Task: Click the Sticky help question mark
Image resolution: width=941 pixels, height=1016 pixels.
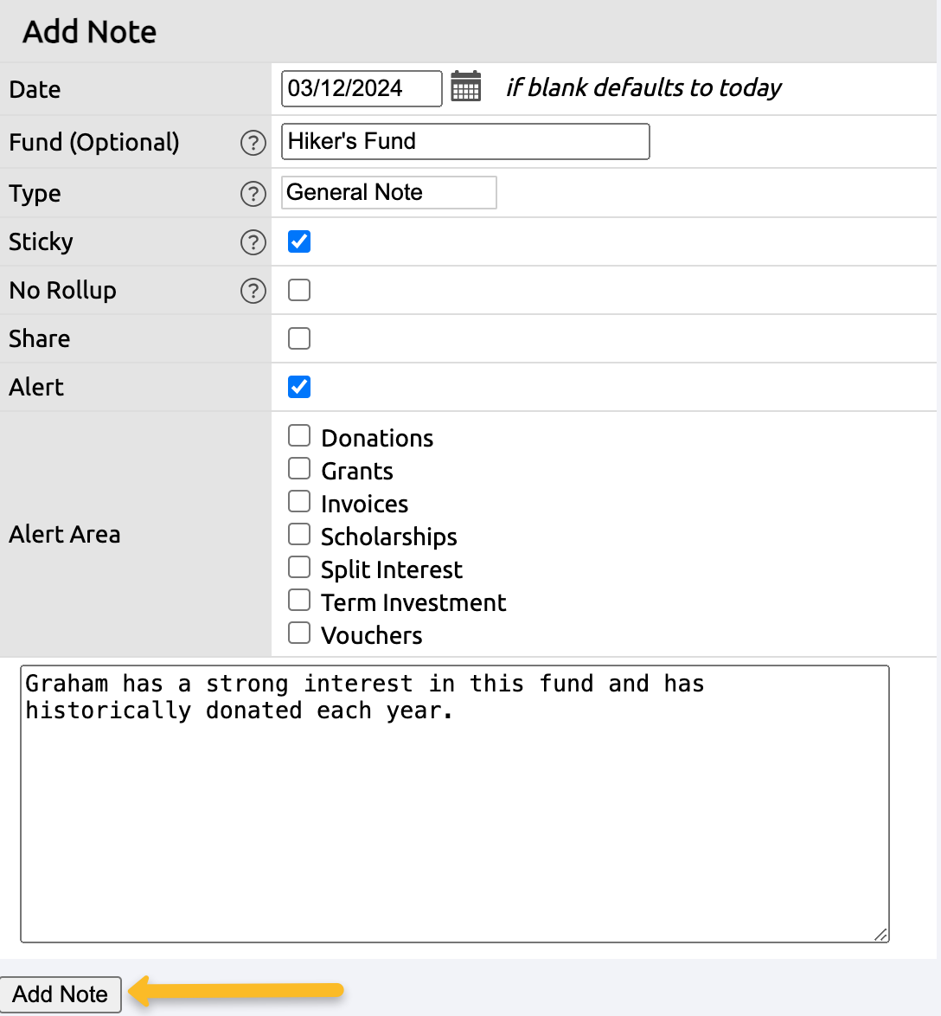Action: 253,242
